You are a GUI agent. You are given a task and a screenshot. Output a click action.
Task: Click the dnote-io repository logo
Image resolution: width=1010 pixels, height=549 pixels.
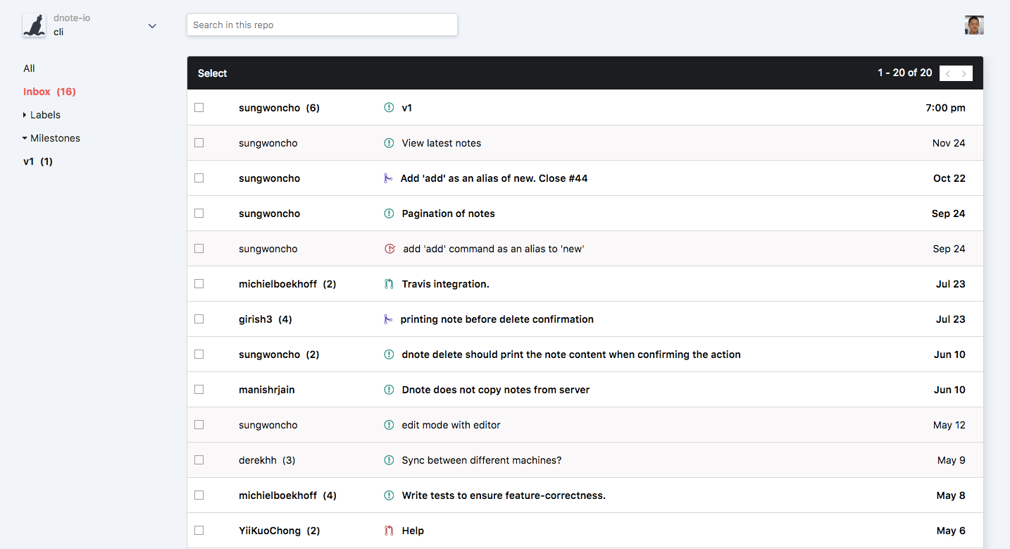[34, 26]
